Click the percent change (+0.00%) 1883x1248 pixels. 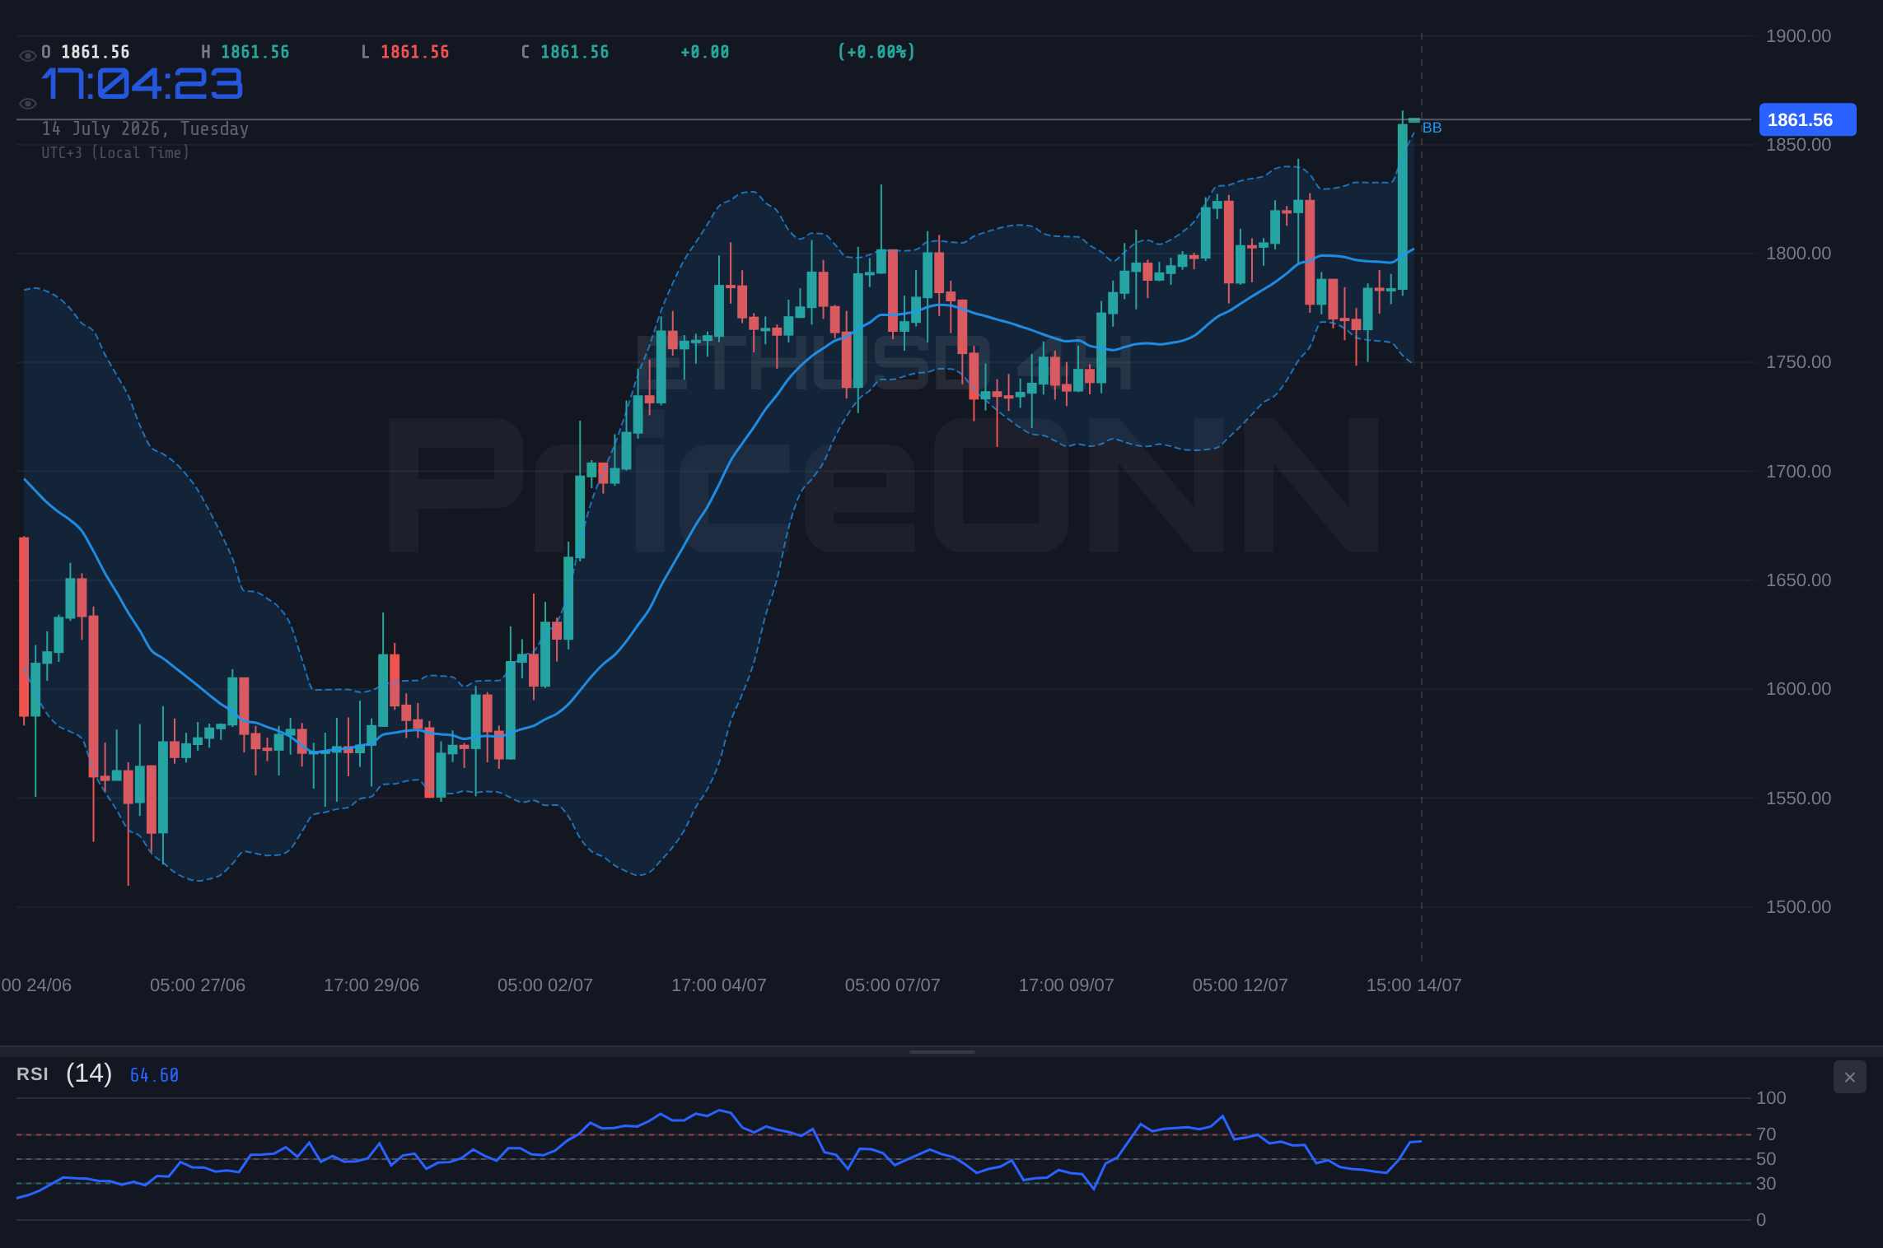876,52
